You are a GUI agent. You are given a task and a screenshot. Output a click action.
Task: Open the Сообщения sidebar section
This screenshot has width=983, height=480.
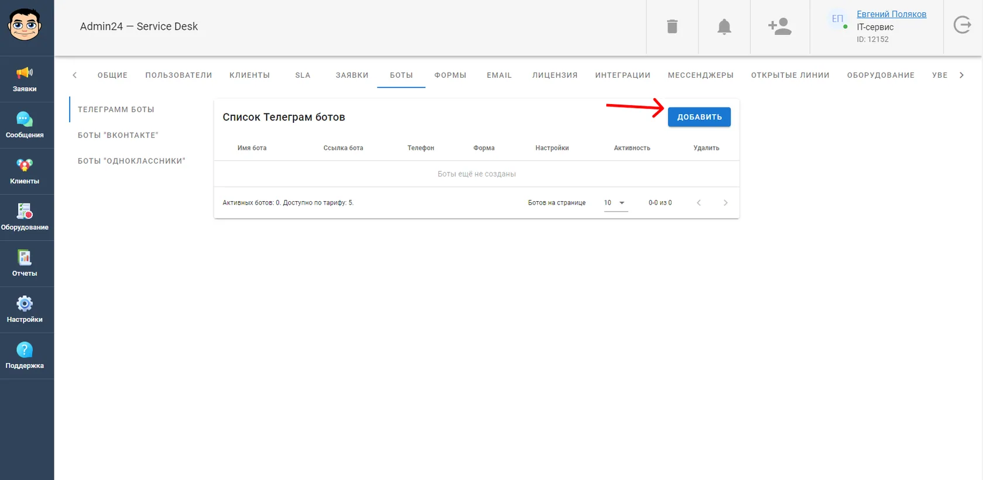coord(25,125)
